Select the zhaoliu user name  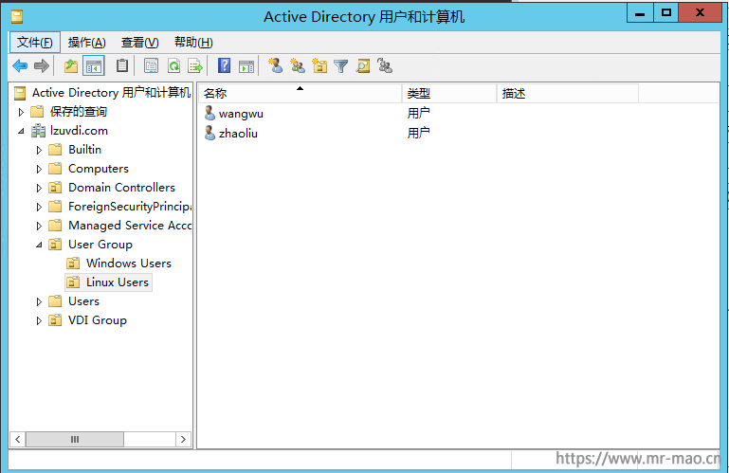click(238, 134)
